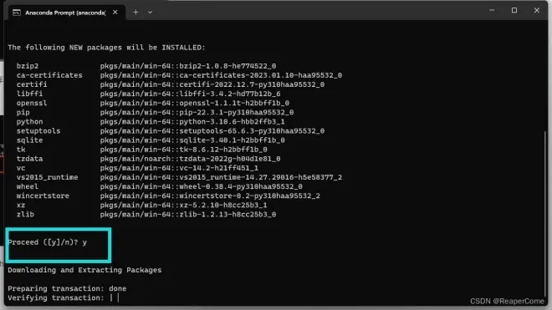Open a new terminal tab
Image resolution: width=552 pixels, height=310 pixels.
point(135,13)
